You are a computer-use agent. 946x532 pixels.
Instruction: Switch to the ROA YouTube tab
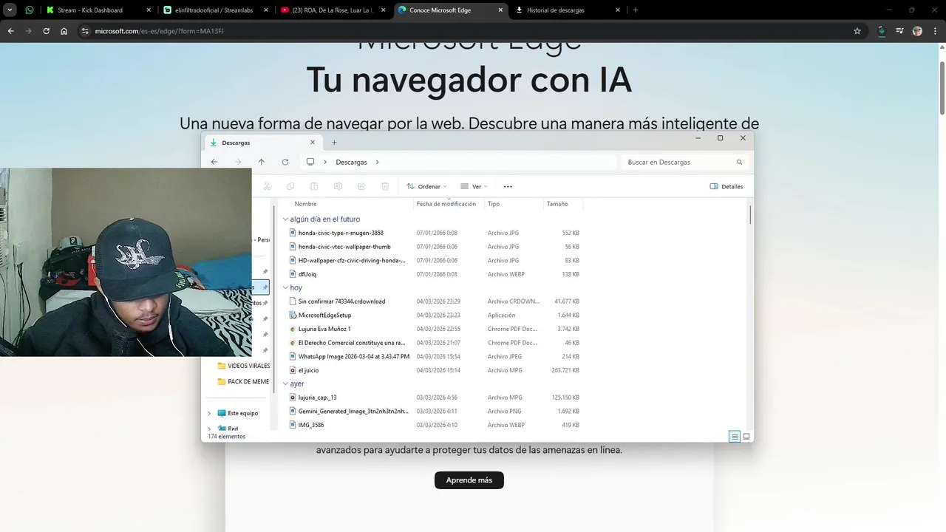334,10
